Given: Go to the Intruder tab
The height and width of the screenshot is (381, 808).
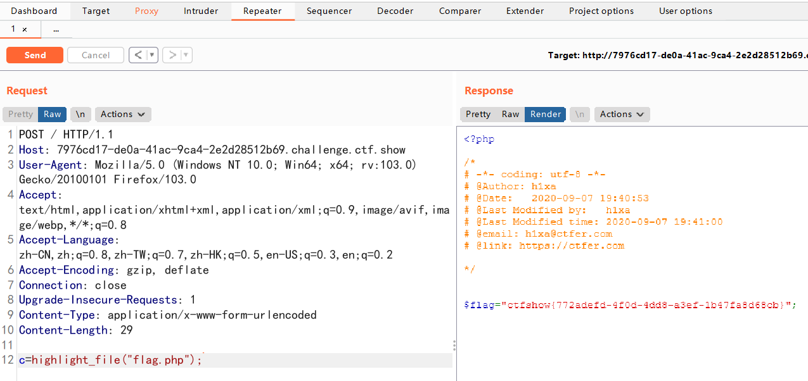Looking at the screenshot, I should (201, 11).
